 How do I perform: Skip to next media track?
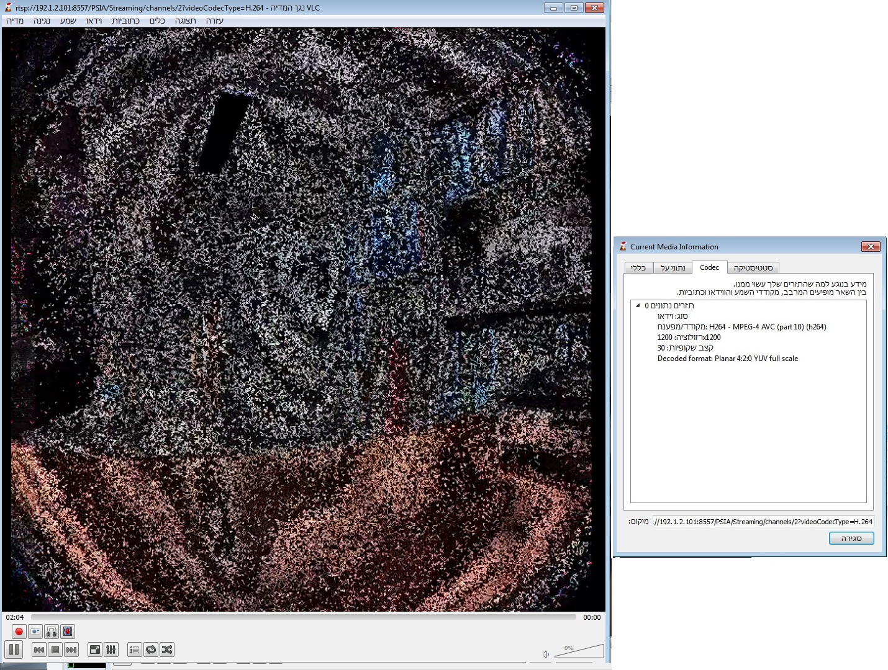pos(71,650)
